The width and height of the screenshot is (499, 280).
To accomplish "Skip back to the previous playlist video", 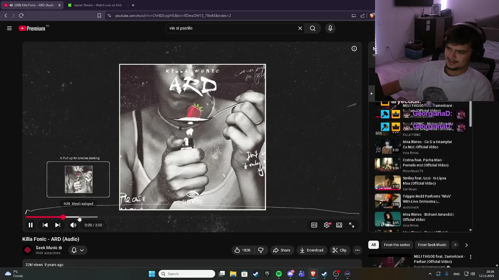I will click(45, 225).
